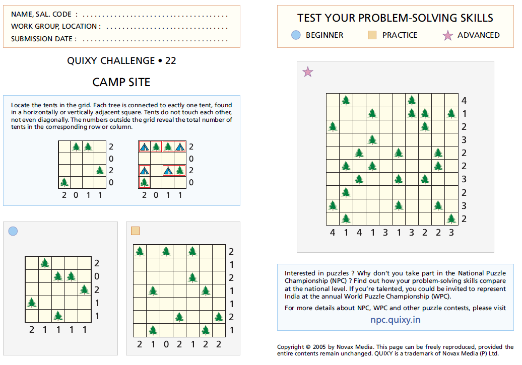
Task: Click the bottom-left tree in the unsolved example grid
Action: 64,182
